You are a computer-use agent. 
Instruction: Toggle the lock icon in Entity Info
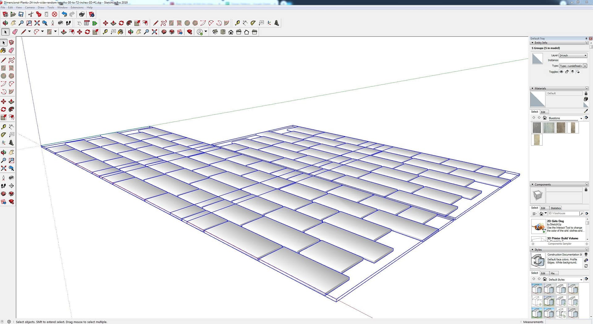click(567, 72)
